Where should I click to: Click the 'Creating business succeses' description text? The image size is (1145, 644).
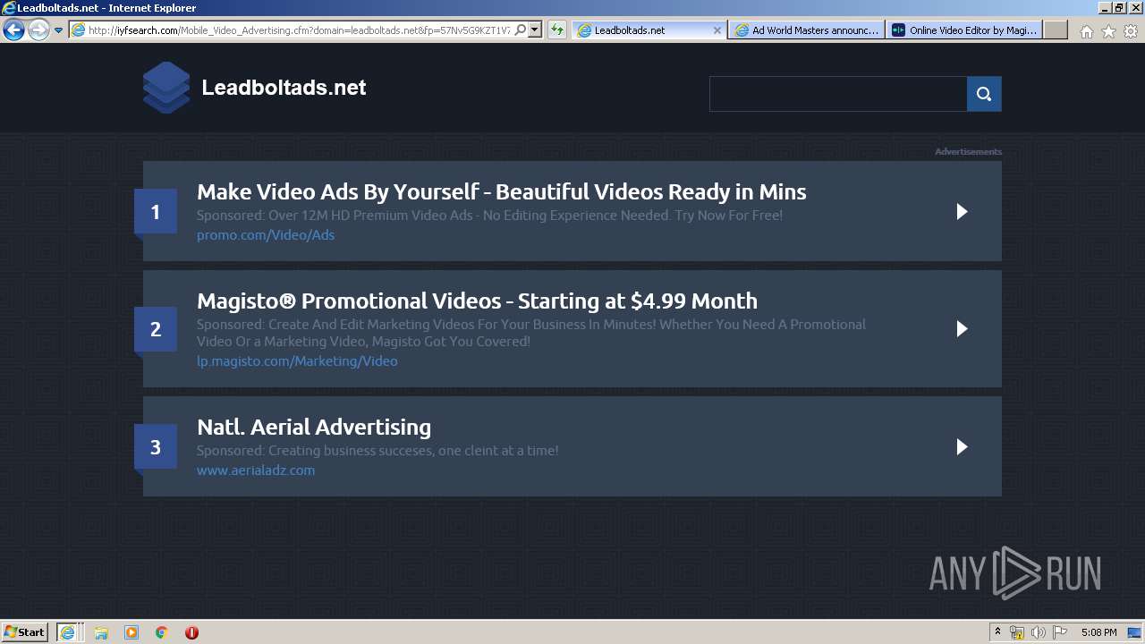click(377, 450)
